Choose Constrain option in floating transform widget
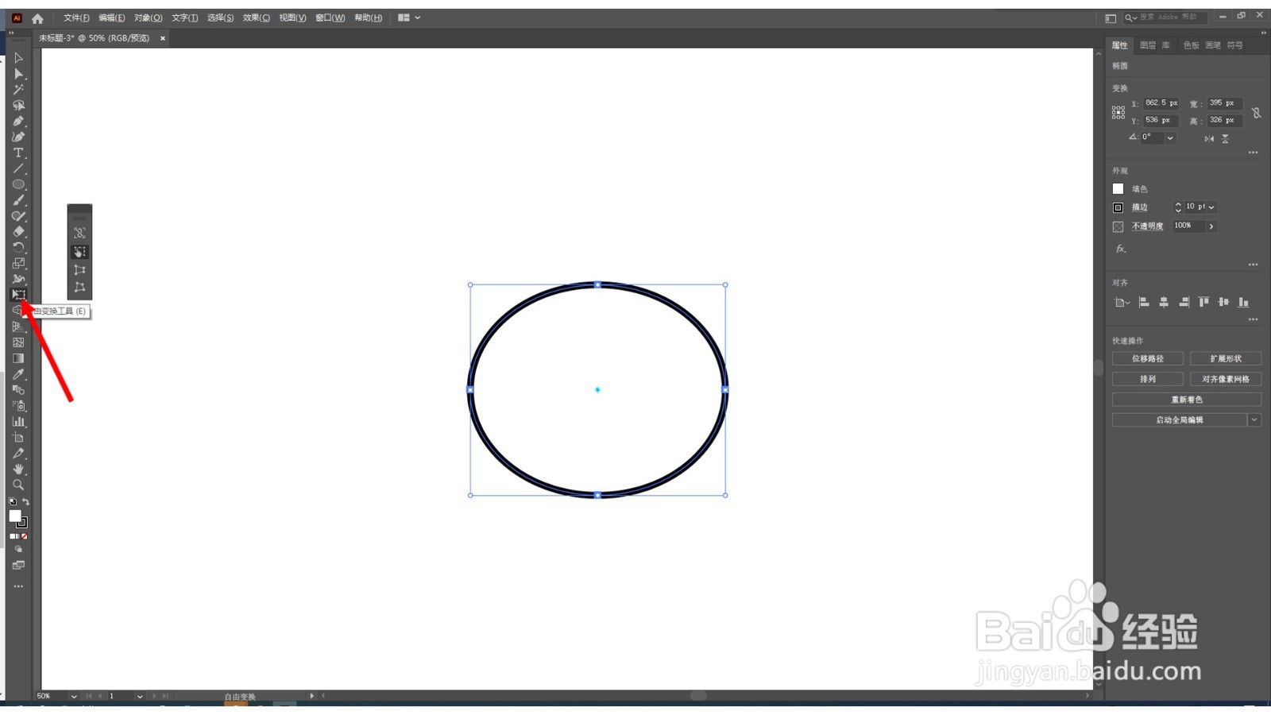The image size is (1271, 715). [79, 233]
